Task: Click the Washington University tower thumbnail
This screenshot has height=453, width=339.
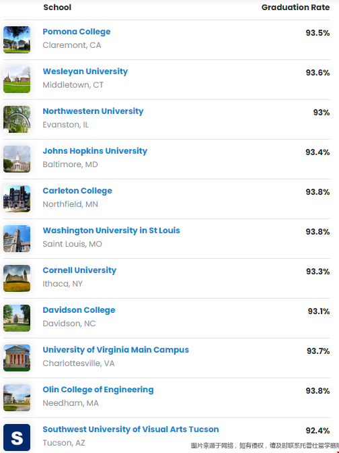Action: 17,239
